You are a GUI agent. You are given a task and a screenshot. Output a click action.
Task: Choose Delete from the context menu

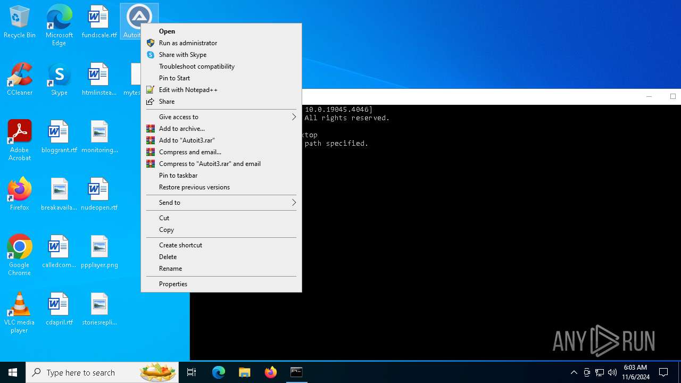(221, 257)
